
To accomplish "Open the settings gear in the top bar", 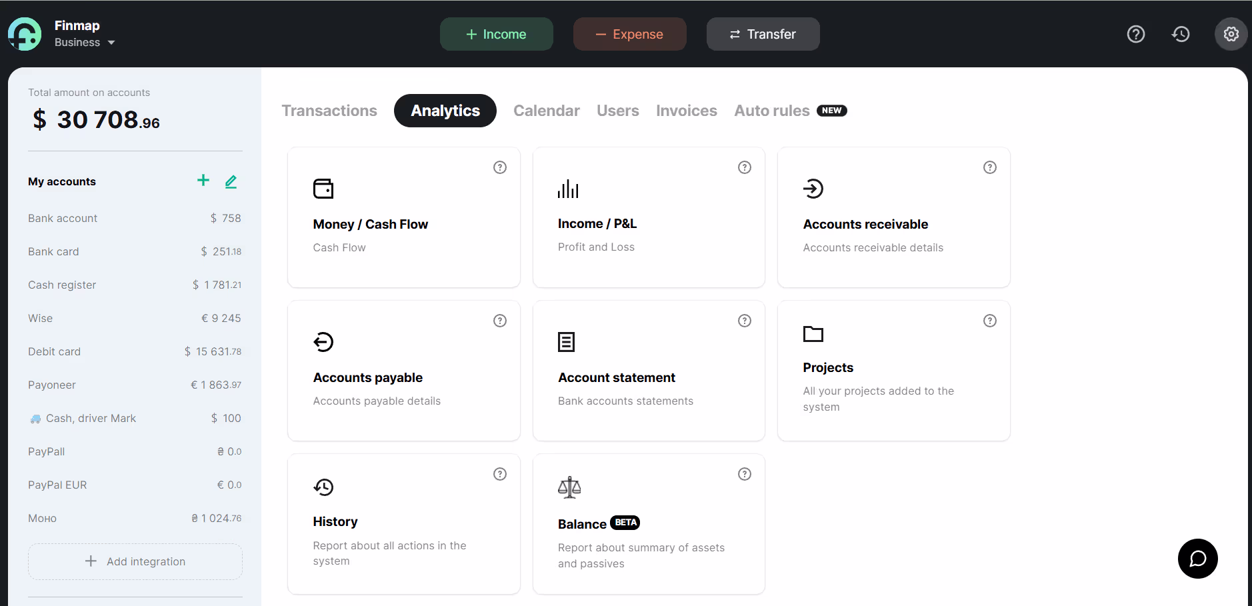I will pos(1231,33).
